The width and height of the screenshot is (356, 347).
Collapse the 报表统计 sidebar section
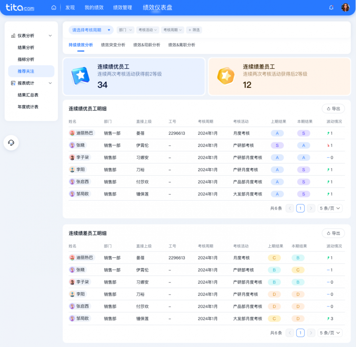point(50,83)
